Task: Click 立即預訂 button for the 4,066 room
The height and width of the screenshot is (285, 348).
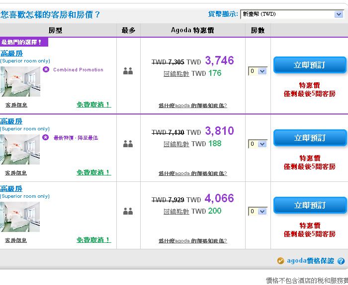Action: coord(310,205)
